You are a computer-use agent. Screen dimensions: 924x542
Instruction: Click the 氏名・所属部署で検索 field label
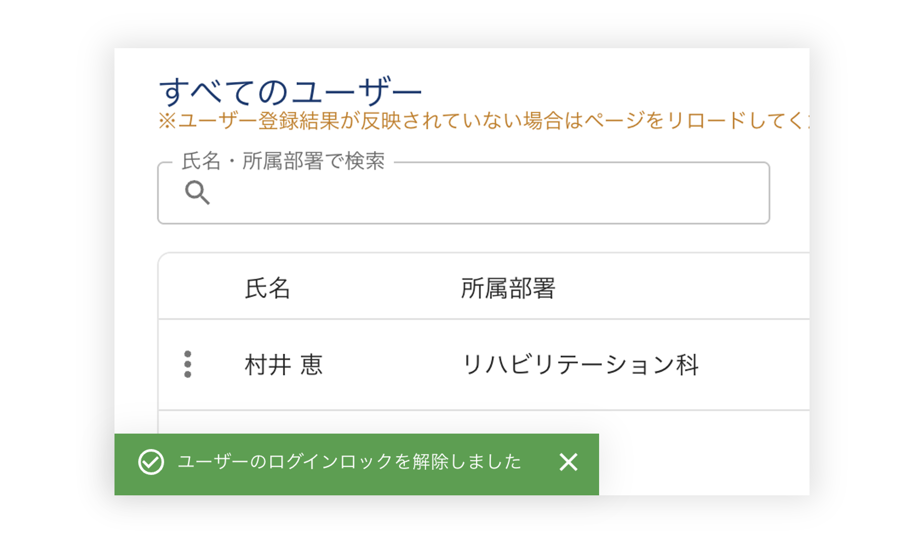click(x=283, y=162)
